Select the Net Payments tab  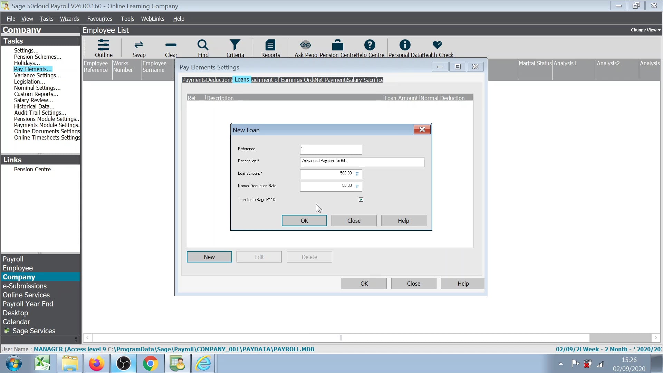tap(331, 80)
